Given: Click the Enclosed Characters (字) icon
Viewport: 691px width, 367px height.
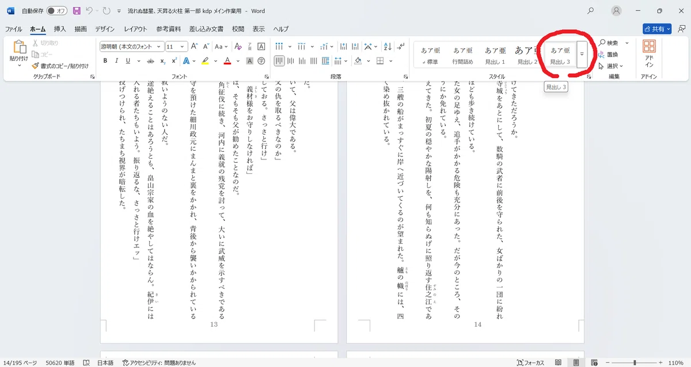Looking at the screenshot, I should coord(261,60).
